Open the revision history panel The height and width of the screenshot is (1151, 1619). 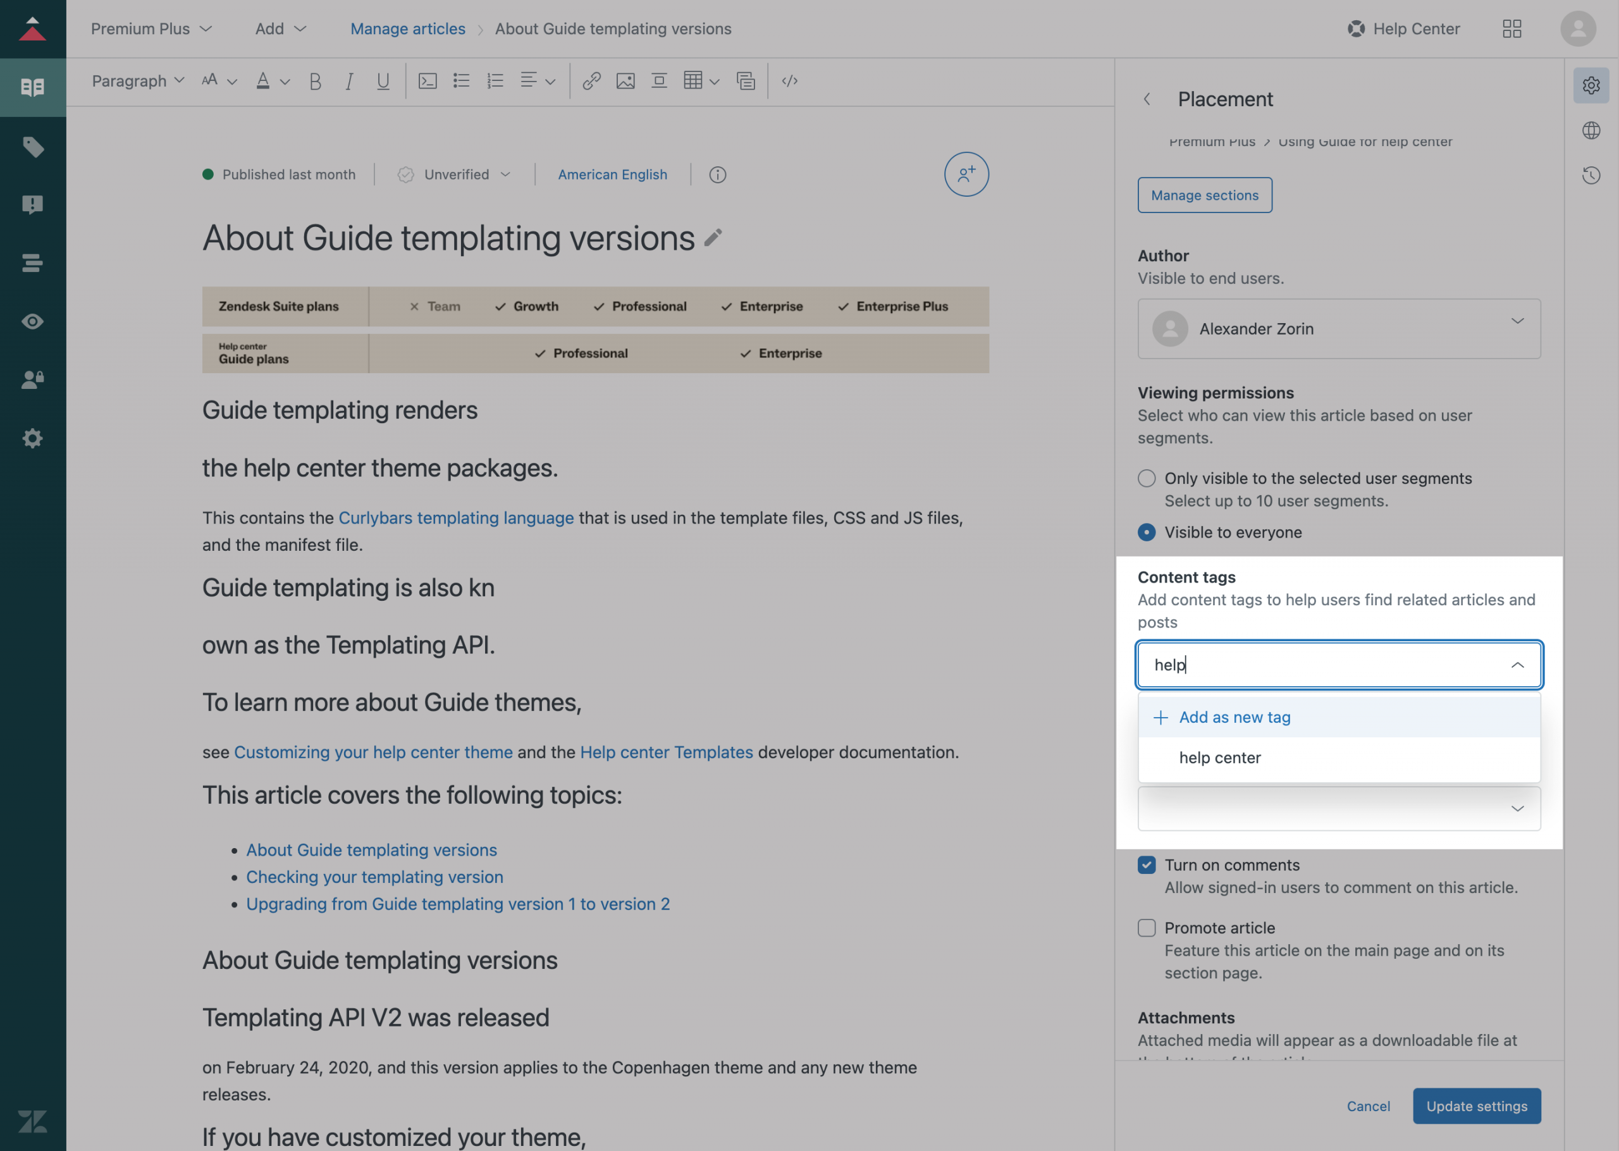click(1591, 175)
